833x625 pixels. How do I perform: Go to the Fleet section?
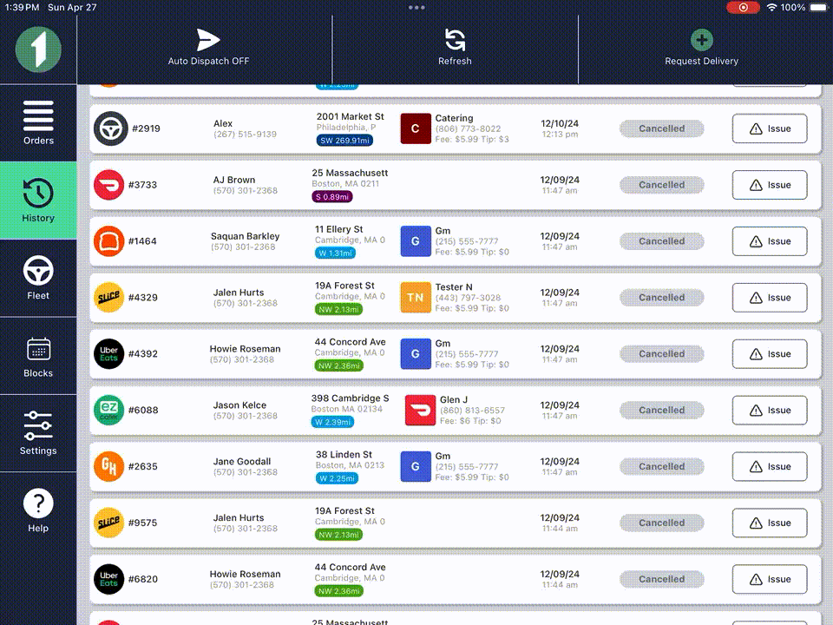tap(38, 278)
